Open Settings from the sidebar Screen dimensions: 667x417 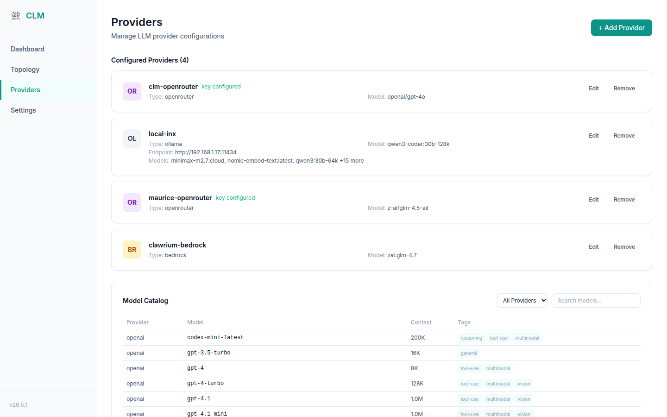(48, 110)
